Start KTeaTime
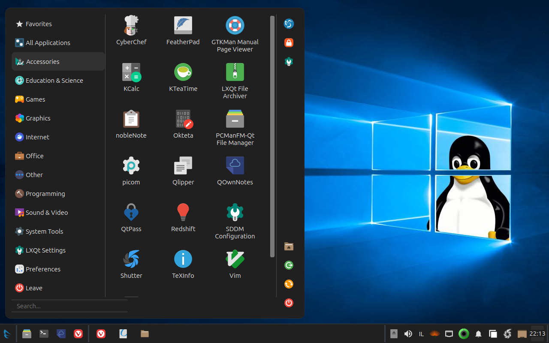This screenshot has height=343, width=549. (183, 76)
